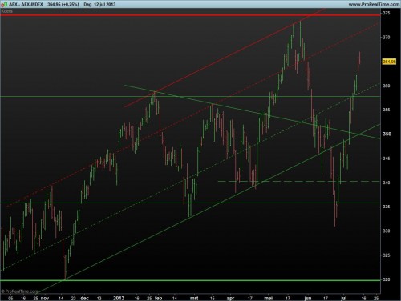Click the 325 price axis label
Image resolution: width=401 pixels, height=301 pixels.
coord(387,255)
